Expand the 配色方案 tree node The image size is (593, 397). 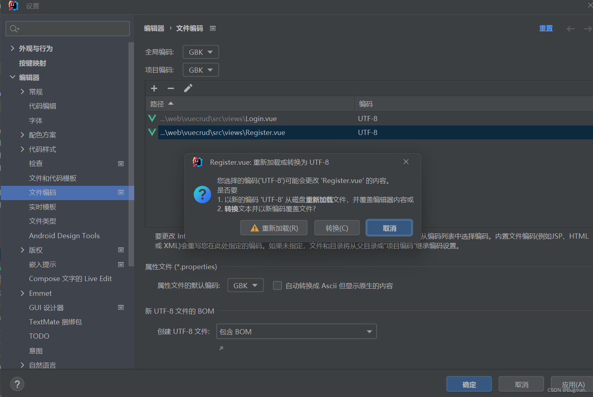(22, 135)
